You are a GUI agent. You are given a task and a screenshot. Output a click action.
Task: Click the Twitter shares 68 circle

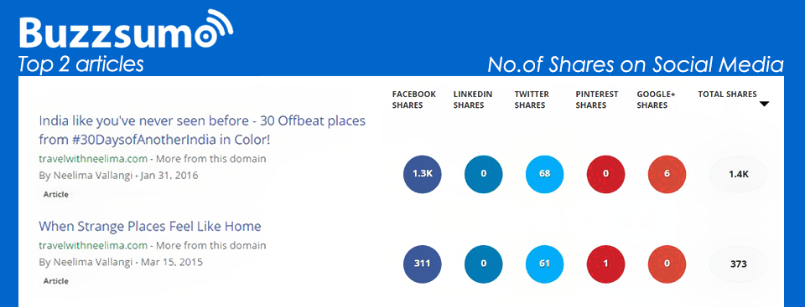[x=545, y=174]
